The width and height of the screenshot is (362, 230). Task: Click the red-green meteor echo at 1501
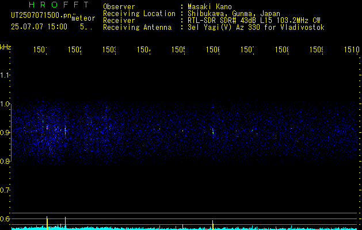pyautogui.click(x=47, y=127)
